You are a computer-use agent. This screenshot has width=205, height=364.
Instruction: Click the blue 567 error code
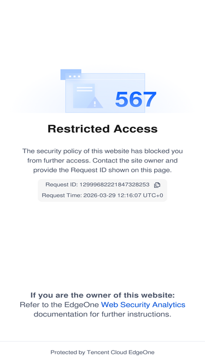pos(136,99)
